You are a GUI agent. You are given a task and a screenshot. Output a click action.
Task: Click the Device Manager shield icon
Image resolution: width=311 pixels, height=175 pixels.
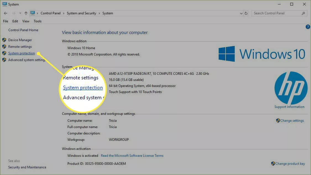click(x=4, y=40)
